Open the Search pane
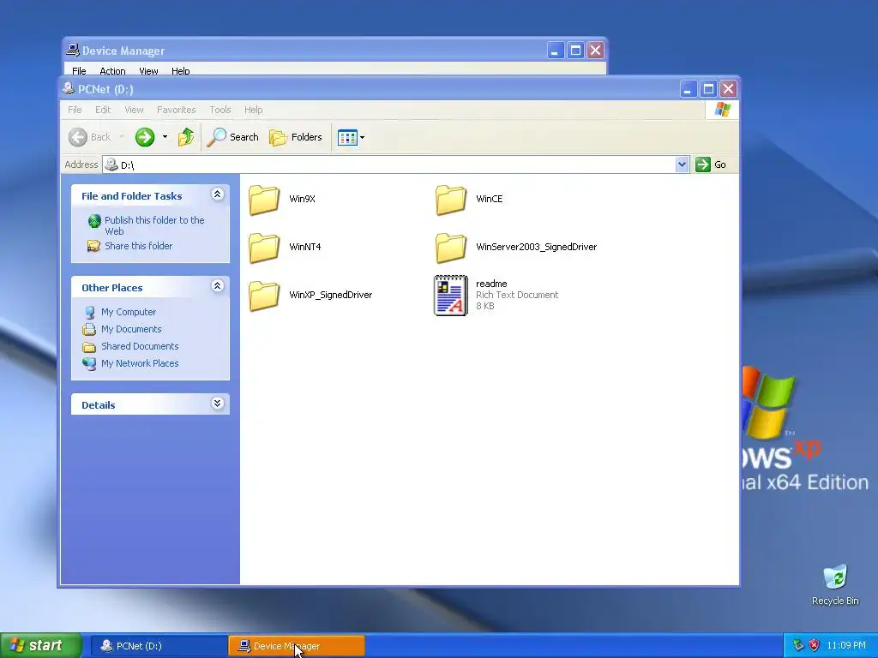 [x=232, y=137]
